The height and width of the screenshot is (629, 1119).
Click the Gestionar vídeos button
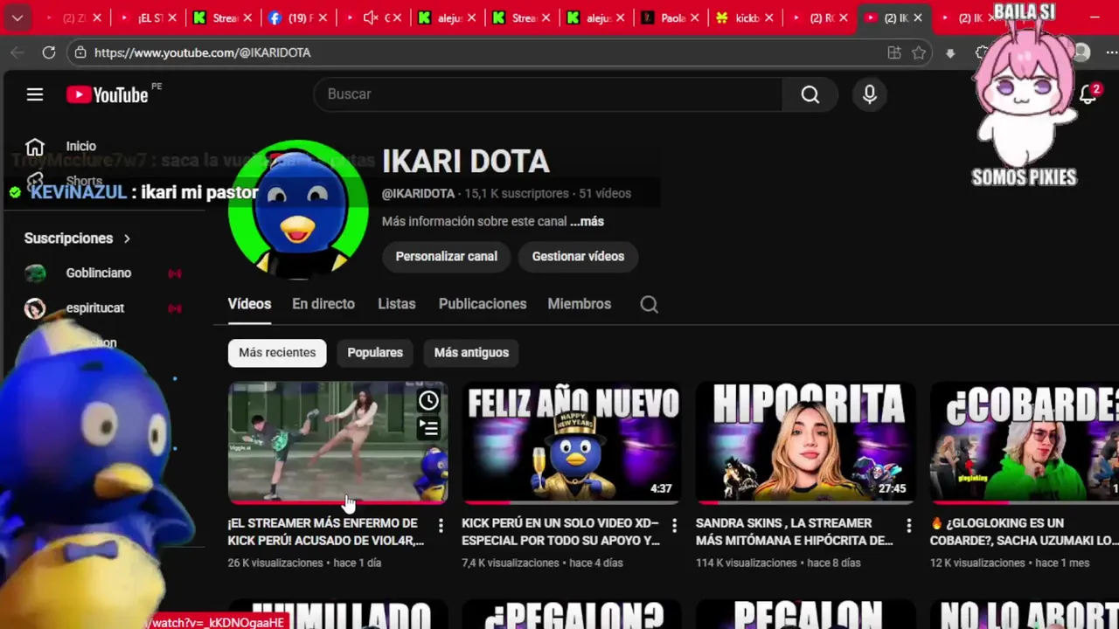578,257
